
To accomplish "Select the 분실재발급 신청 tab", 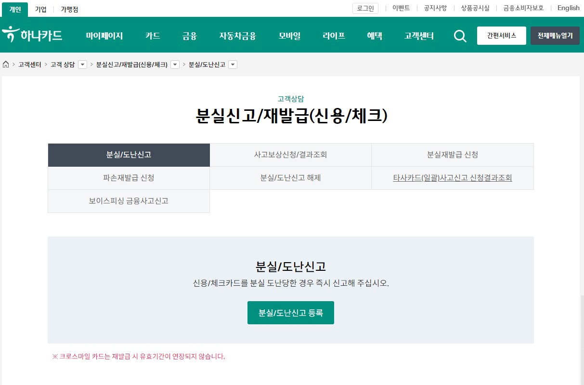I will coord(452,155).
